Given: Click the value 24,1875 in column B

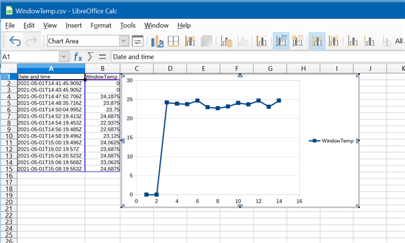Looking at the screenshot, I should click(102, 97).
